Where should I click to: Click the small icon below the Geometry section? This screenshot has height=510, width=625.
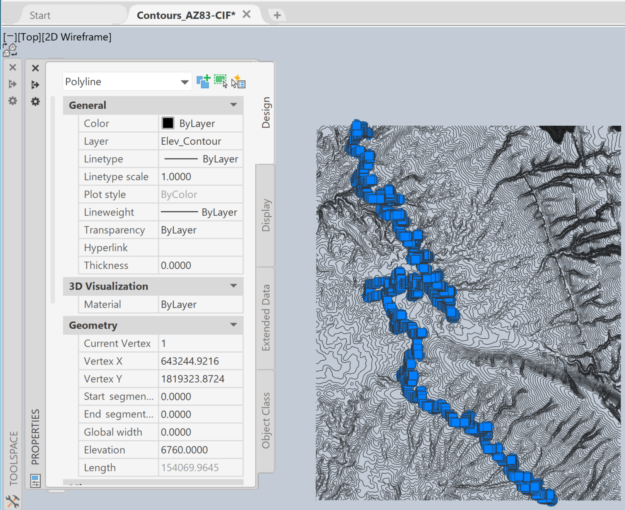coord(36,481)
